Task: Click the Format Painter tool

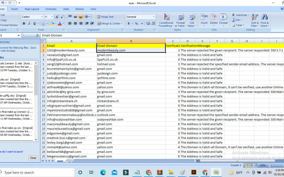Action: (9, 25)
